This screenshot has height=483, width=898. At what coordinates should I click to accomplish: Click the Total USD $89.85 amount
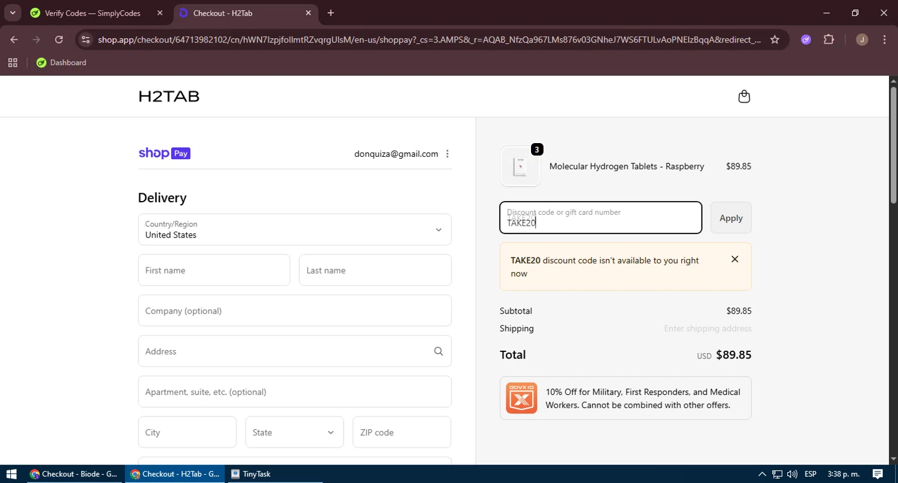tap(724, 355)
